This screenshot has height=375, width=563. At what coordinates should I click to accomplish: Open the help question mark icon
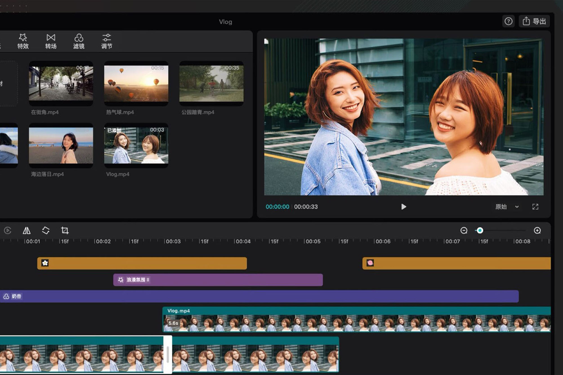tap(508, 21)
